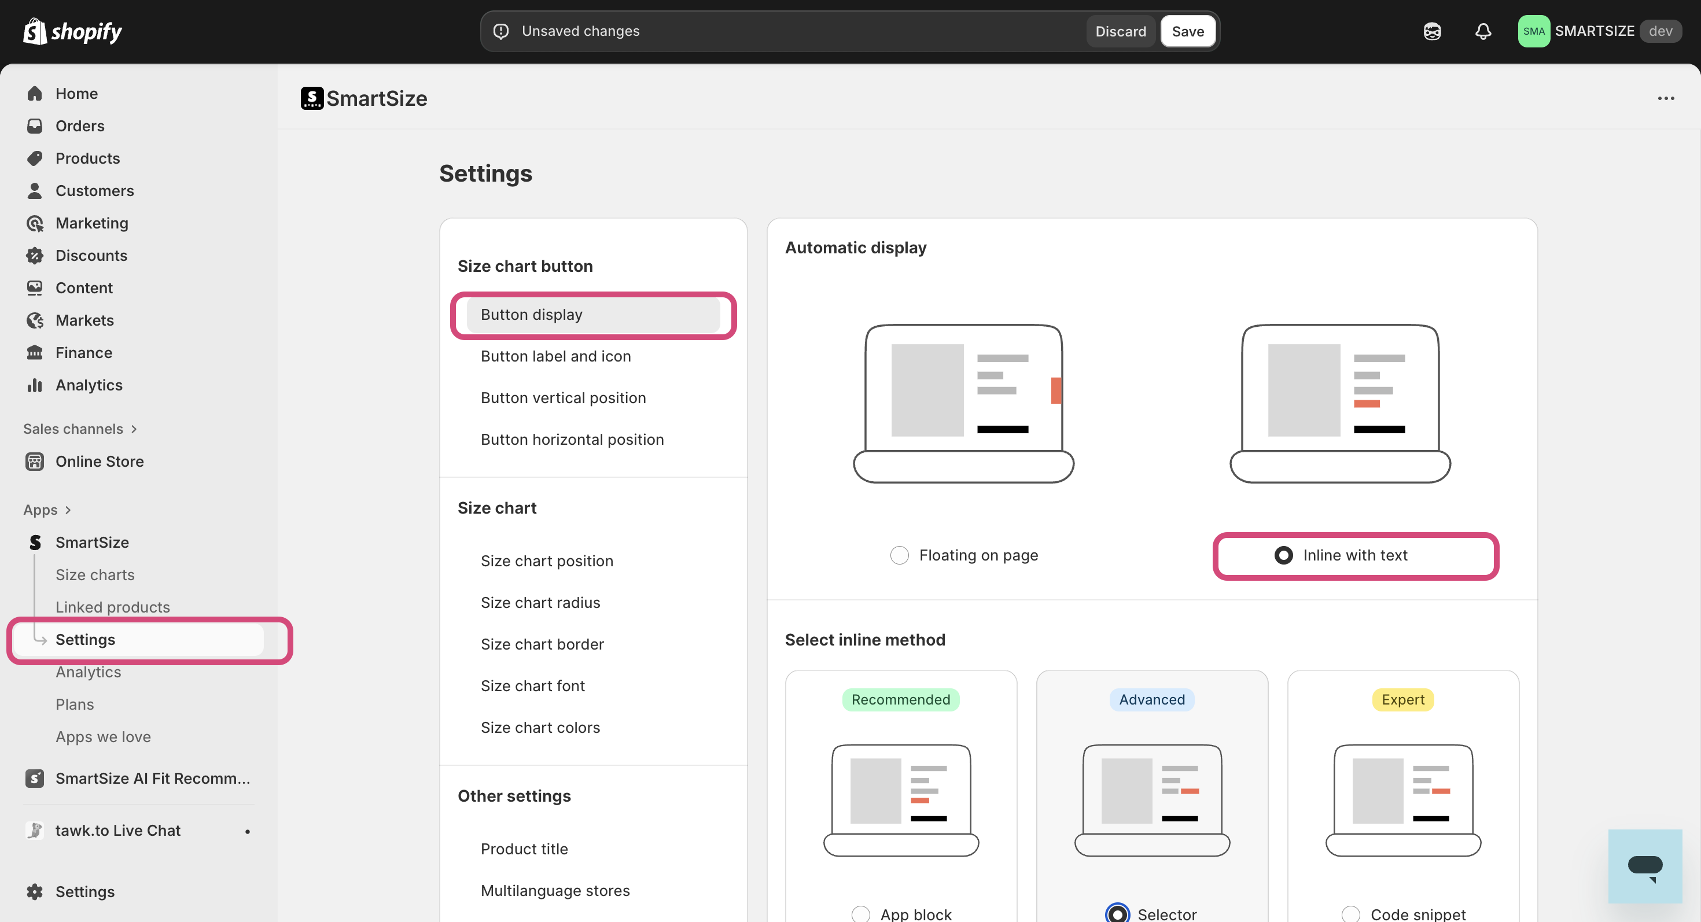Select the Inline with text radio
The image size is (1701, 922).
pyautogui.click(x=1283, y=555)
